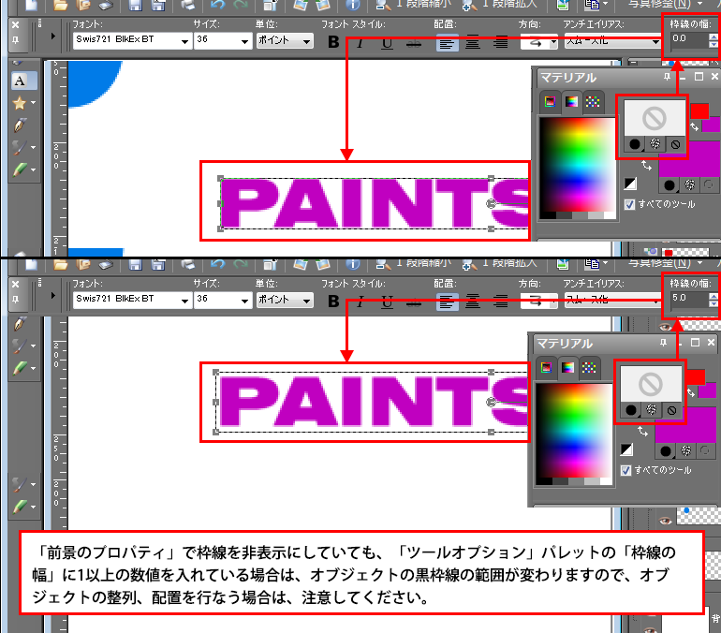Viewport: 721px width, 633px height.
Task: Maximize the lower マテリアル panel
Action: tap(695, 343)
